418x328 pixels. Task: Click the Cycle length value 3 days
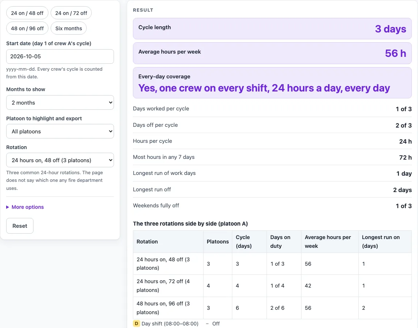point(391,29)
